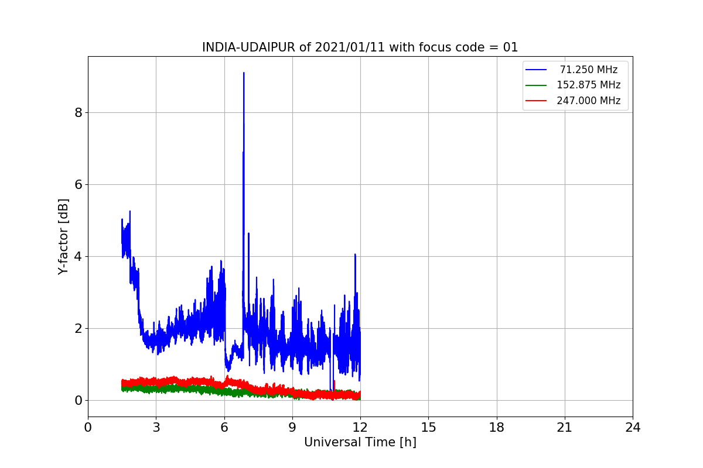The width and height of the screenshot is (703, 468).
Task: Click x-axis tick label 18
Action: [x=496, y=428]
